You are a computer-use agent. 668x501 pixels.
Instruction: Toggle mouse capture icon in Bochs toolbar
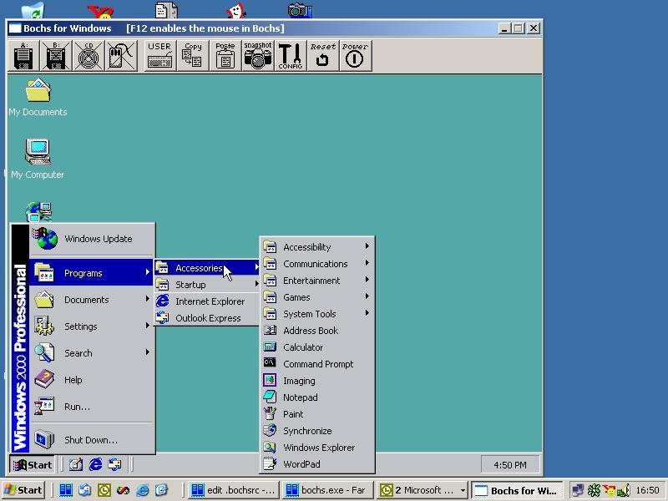[121, 56]
